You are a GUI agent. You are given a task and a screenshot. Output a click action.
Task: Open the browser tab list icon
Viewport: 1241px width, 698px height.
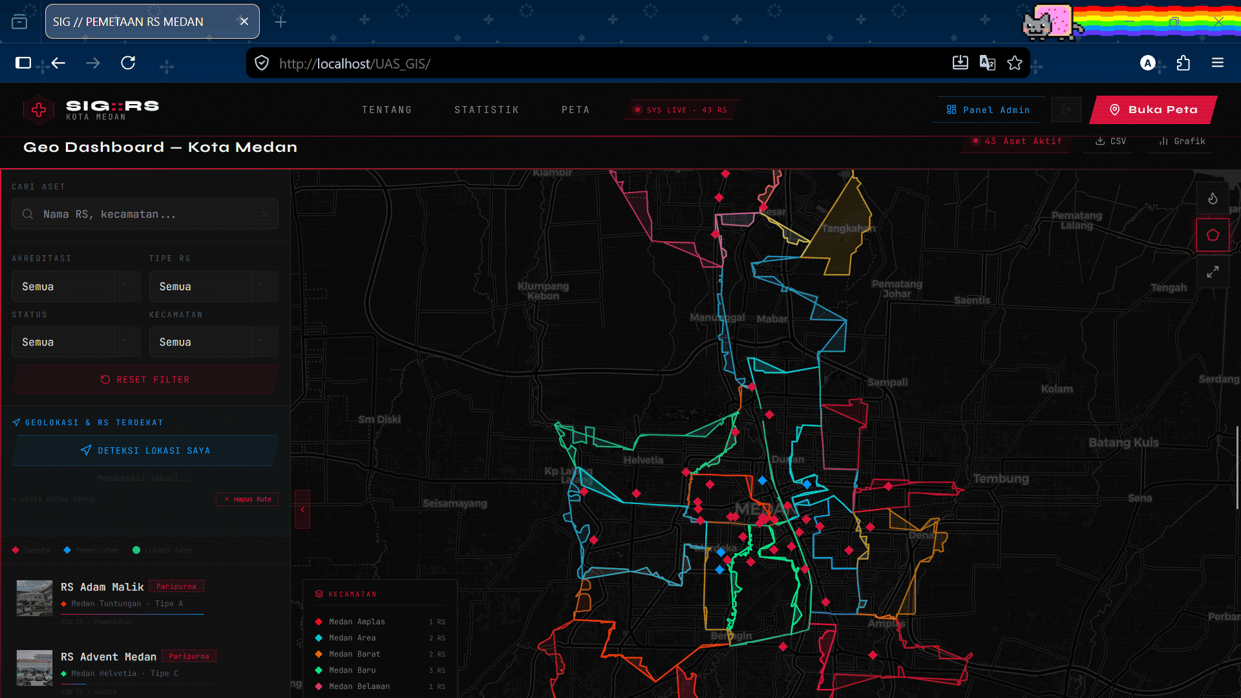[19, 22]
